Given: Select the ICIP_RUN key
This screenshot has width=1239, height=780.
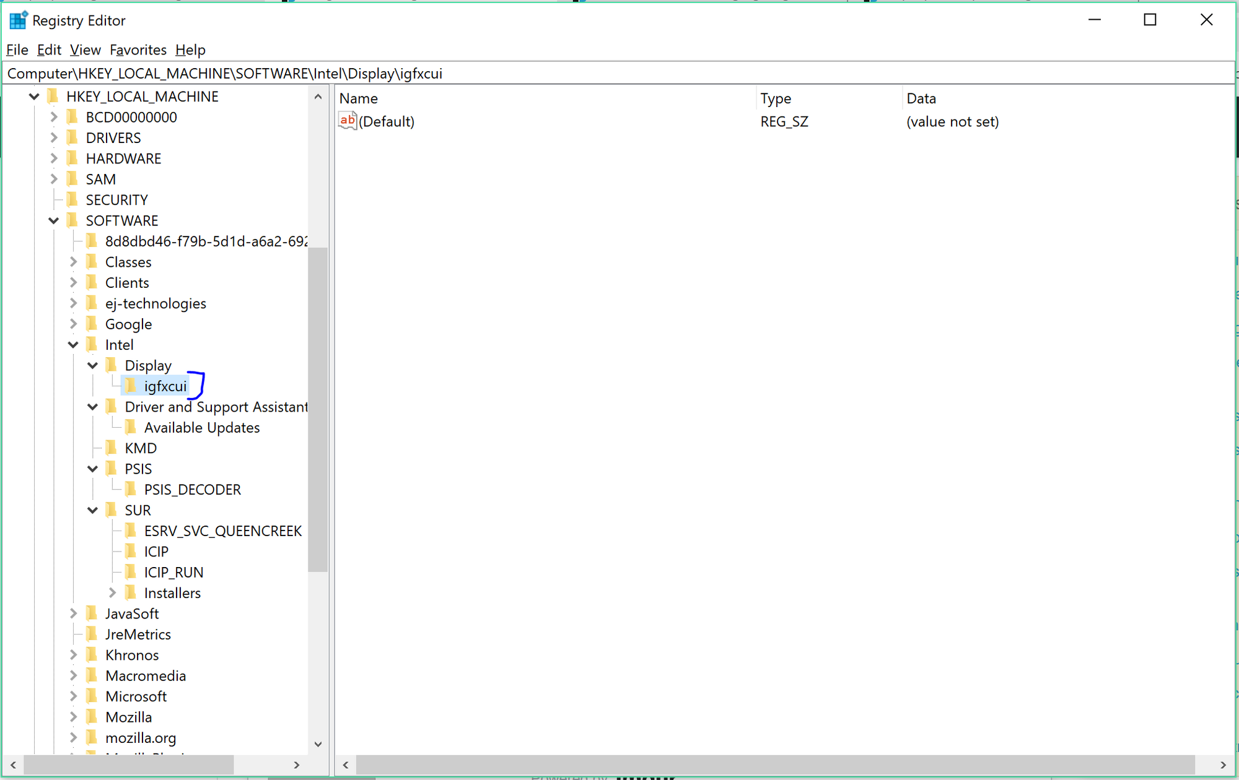Looking at the screenshot, I should pyautogui.click(x=173, y=573).
